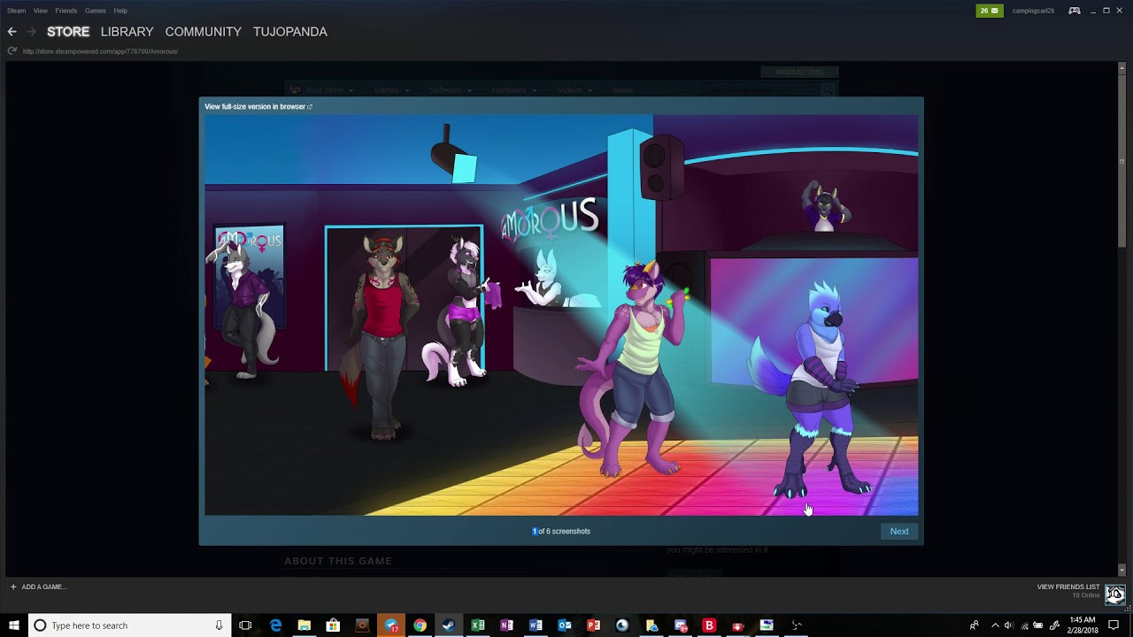This screenshot has width=1133, height=637.
Task: Open Google Chrome from the taskbar
Action: pyautogui.click(x=420, y=625)
